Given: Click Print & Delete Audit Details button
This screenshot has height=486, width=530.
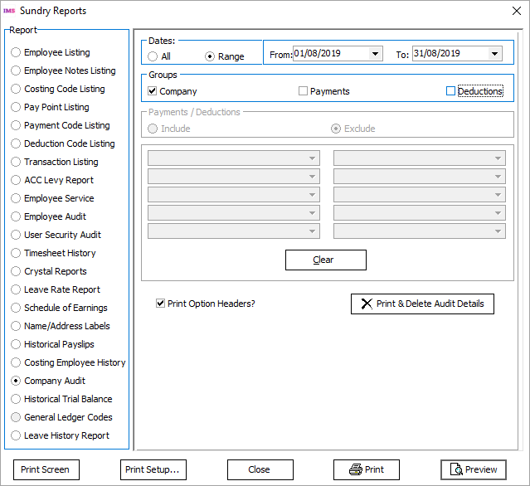Looking at the screenshot, I should pyautogui.click(x=422, y=304).
